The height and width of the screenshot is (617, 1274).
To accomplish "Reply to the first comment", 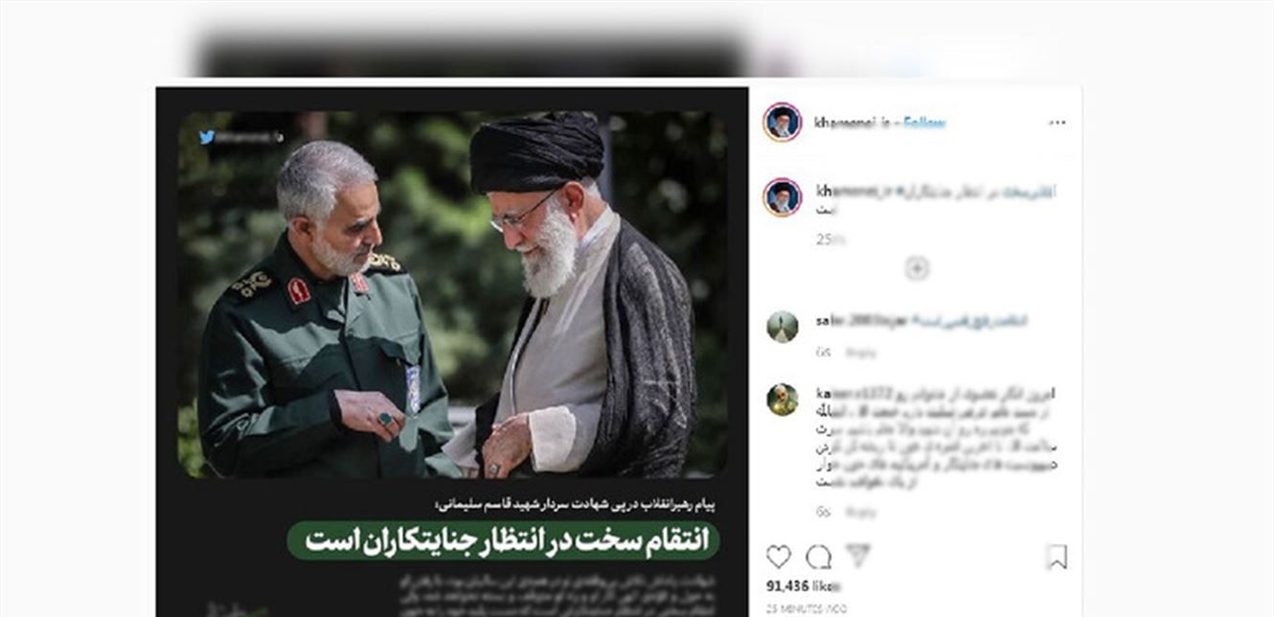I will (x=860, y=353).
